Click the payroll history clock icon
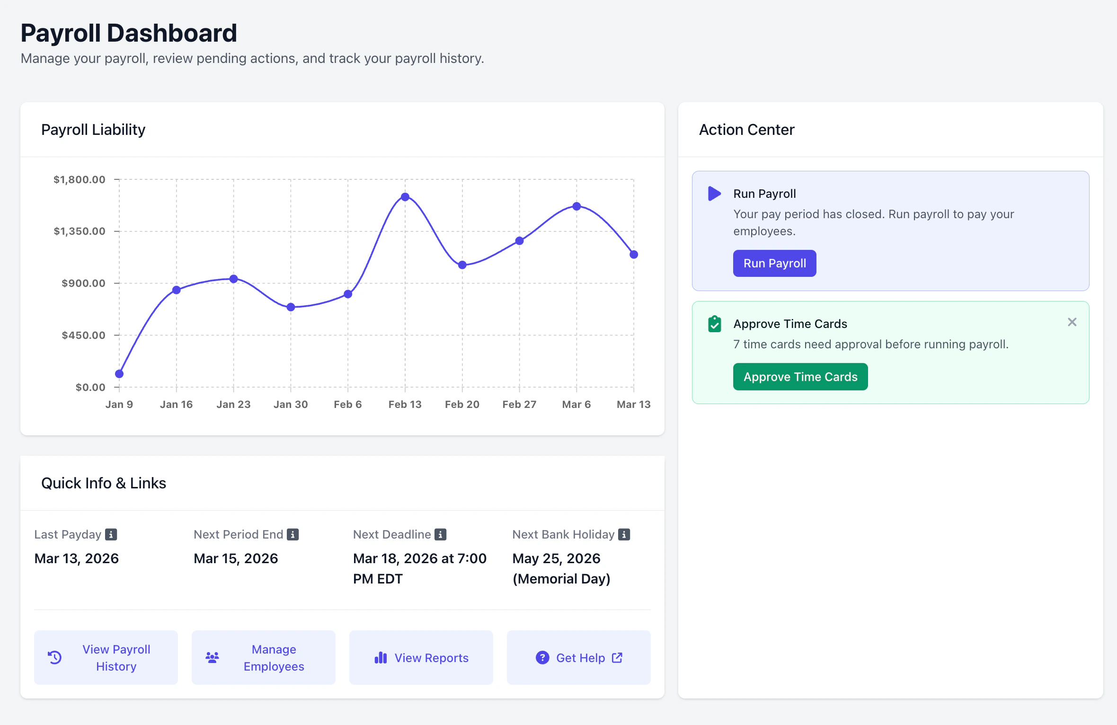 (55, 657)
